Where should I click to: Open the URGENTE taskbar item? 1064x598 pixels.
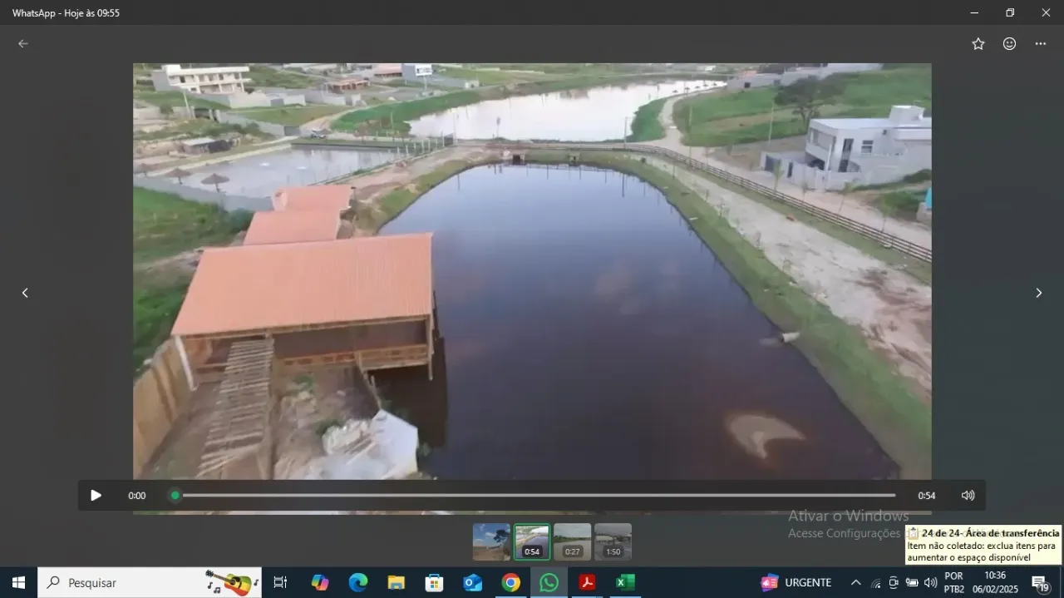(x=797, y=583)
